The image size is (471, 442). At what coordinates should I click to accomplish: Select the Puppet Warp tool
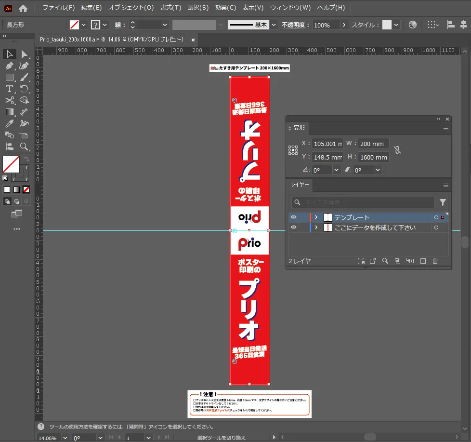pos(24,123)
